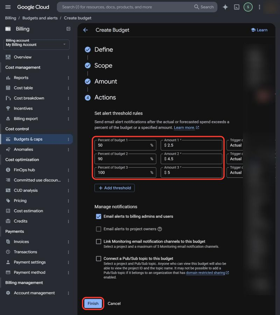Open Trigger dropdown for threshold 2
This screenshot has width=280, height=315.
(x=234, y=159)
